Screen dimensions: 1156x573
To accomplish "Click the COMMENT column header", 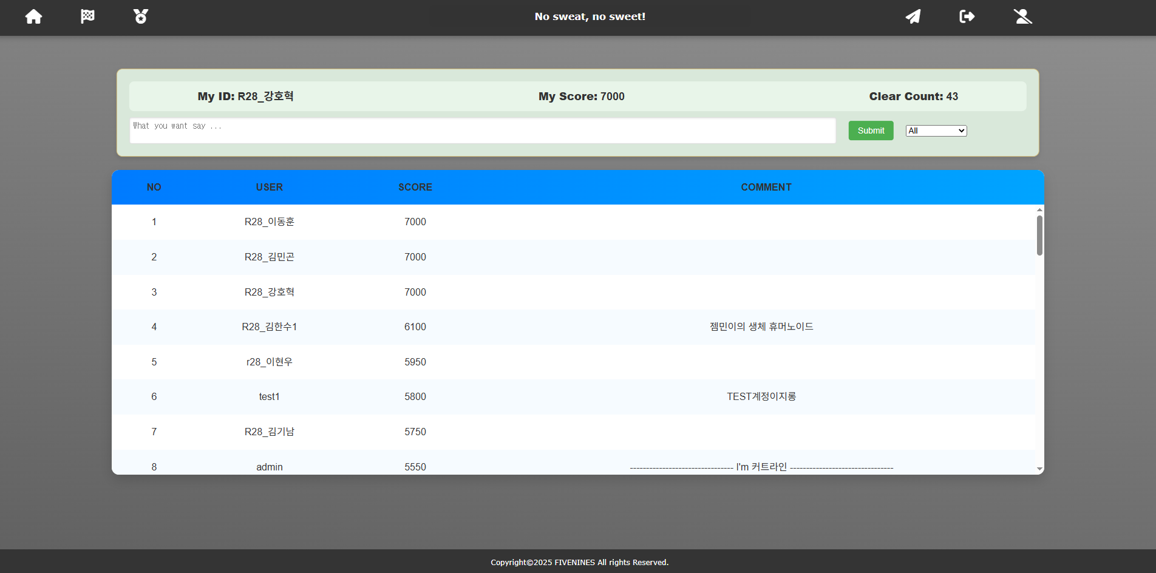I will click(766, 187).
